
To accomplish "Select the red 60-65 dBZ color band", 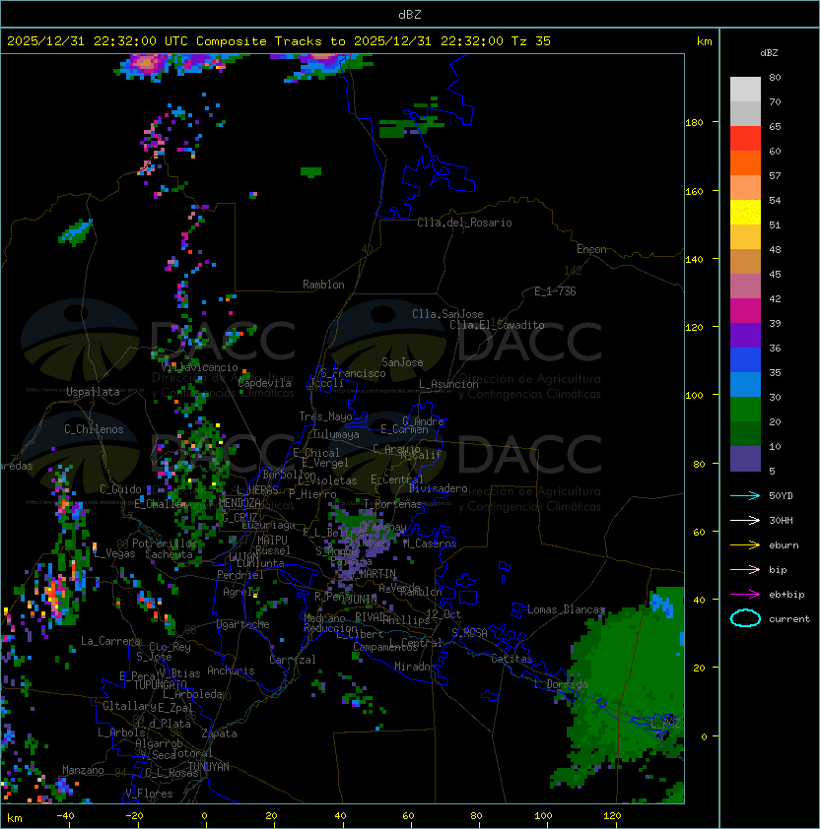I will (x=745, y=139).
